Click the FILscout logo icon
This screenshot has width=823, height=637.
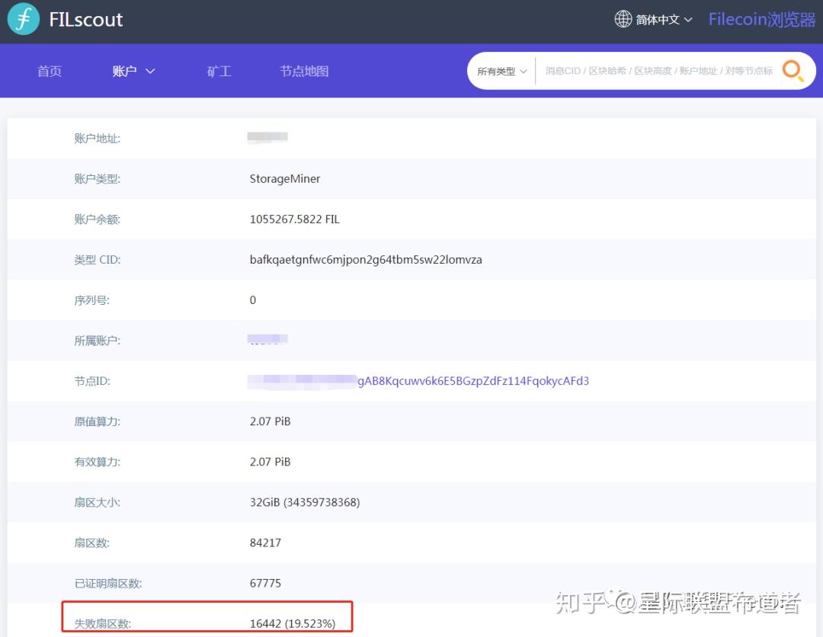pos(24,19)
